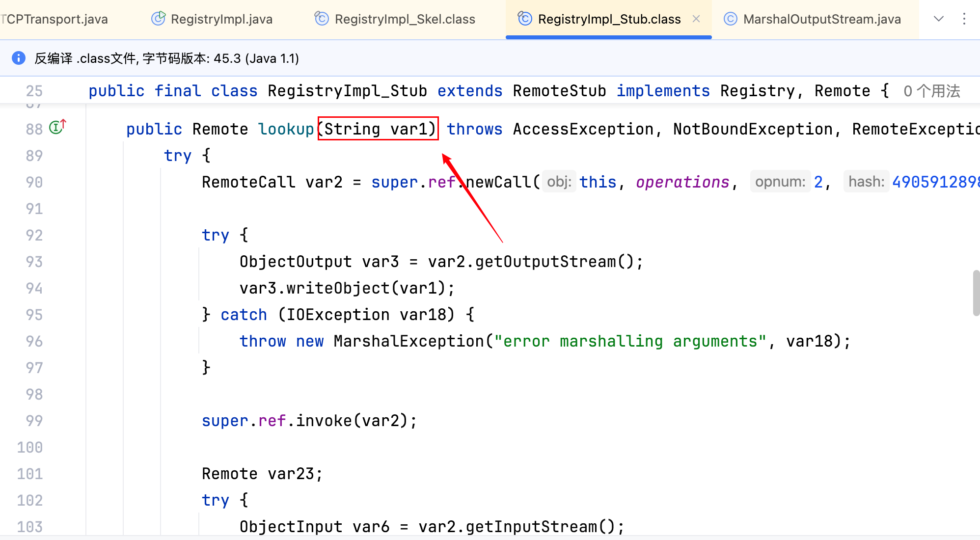This screenshot has height=540, width=980.
Task: Close the RegistryImpl_Stub.class tab
Action: 696,19
